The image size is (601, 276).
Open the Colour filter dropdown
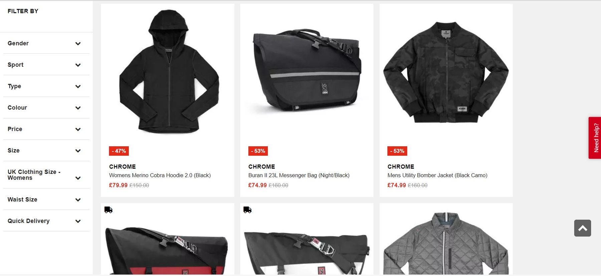point(46,107)
